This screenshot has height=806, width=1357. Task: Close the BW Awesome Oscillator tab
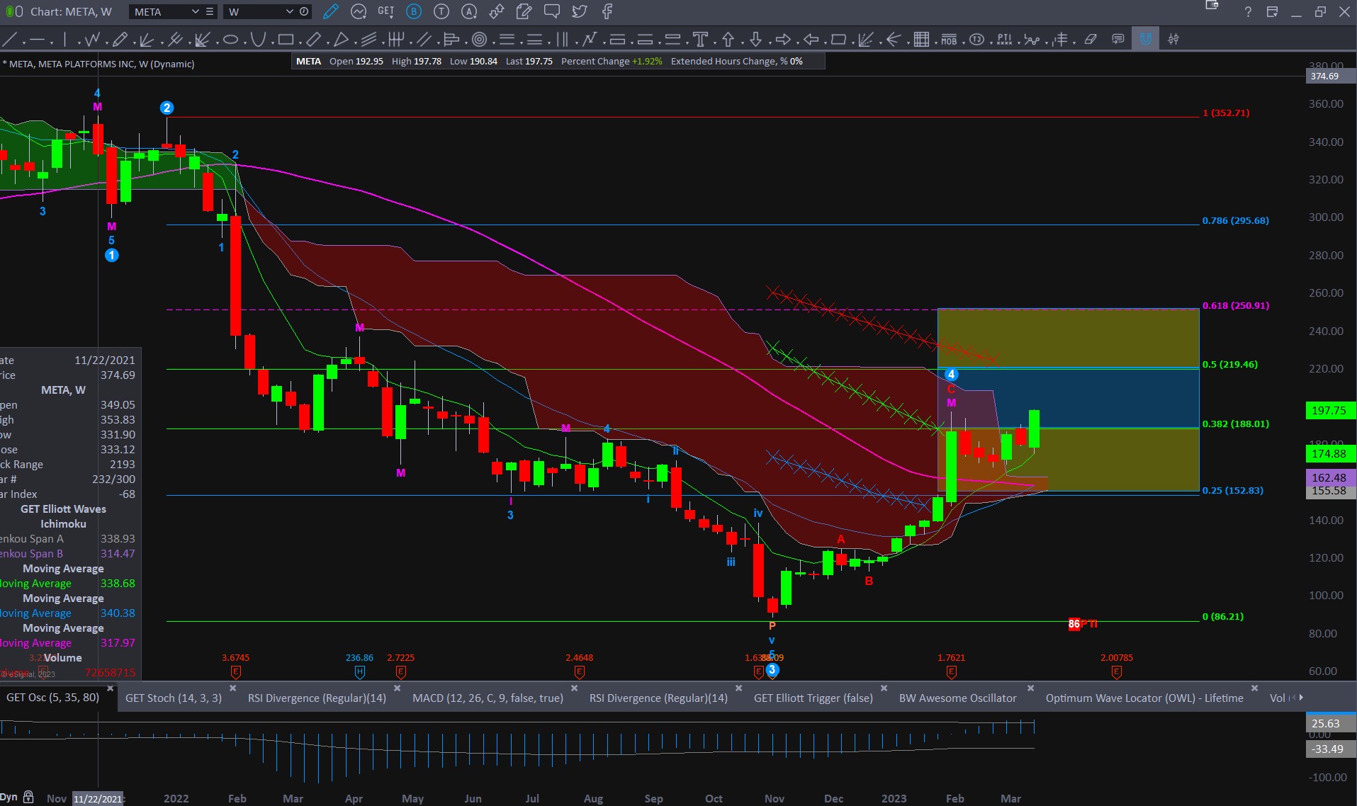(1030, 688)
